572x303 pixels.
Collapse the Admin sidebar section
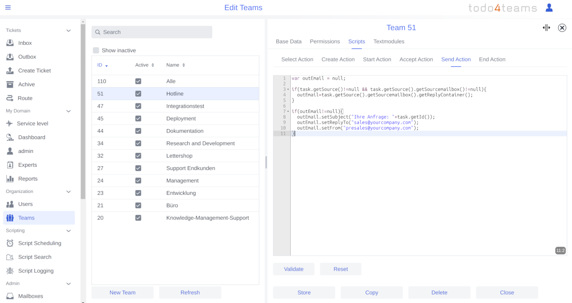tap(68, 283)
